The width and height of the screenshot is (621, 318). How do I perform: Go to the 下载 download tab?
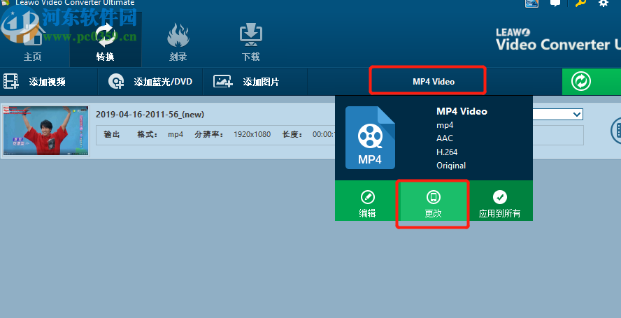(250, 42)
